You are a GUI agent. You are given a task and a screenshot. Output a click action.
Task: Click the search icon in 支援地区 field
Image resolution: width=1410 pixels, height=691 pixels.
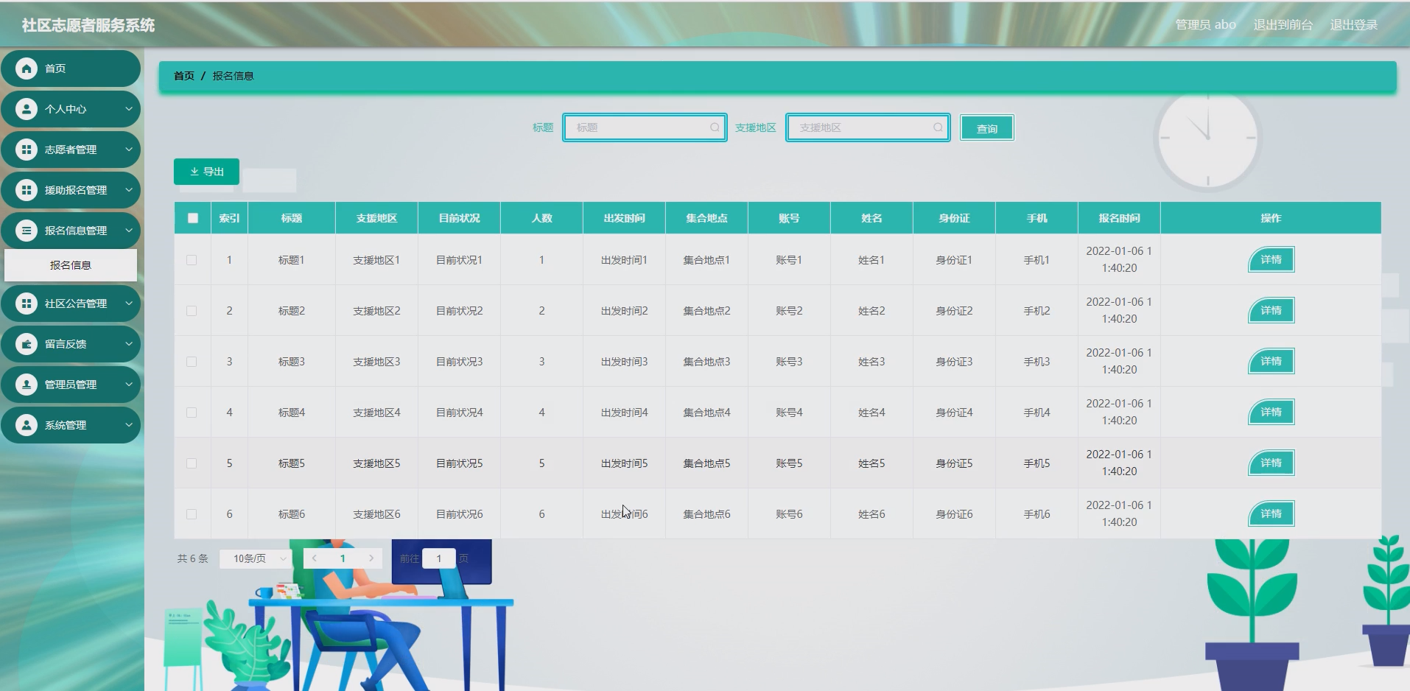coord(938,127)
